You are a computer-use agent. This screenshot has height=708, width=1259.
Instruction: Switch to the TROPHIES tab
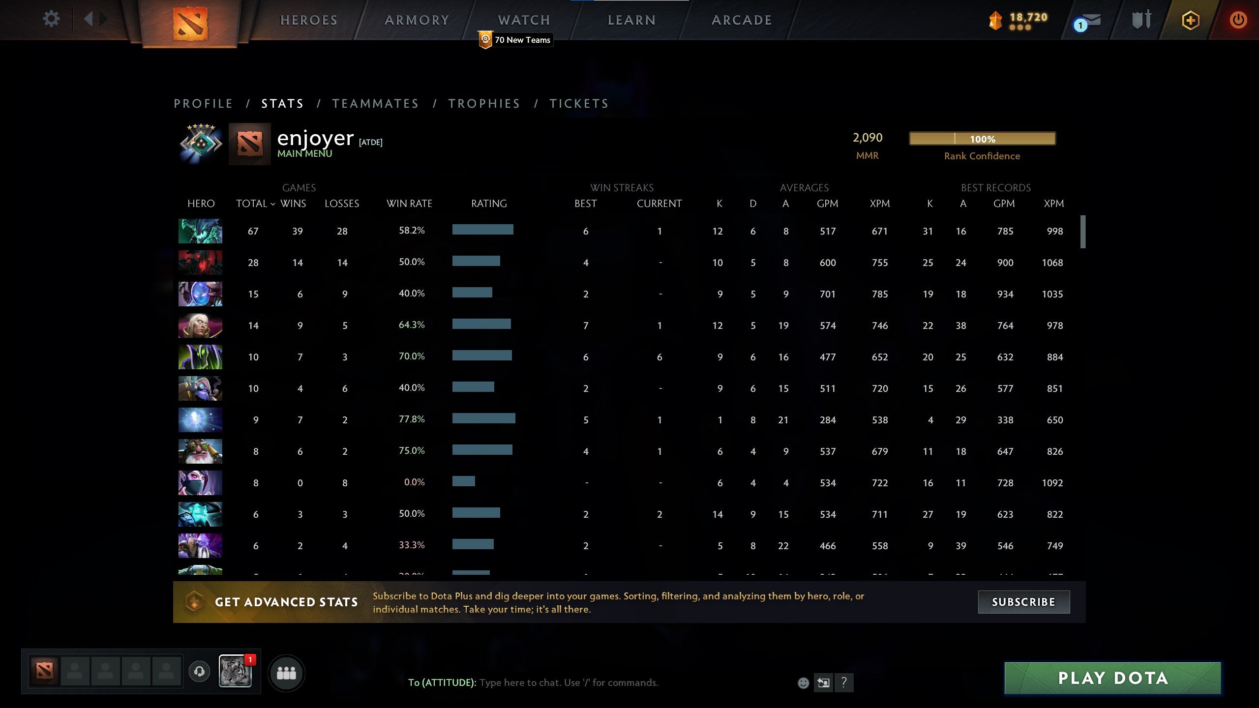[484, 103]
